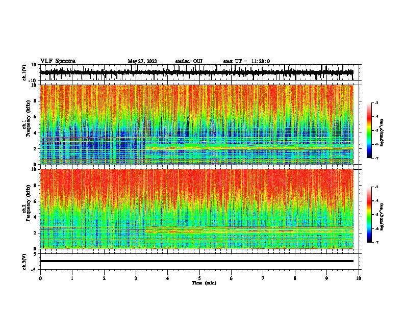Viewport: 404px width, 312px height.
Task: Click the ch.3 black trace line
Action: [x=197, y=261]
